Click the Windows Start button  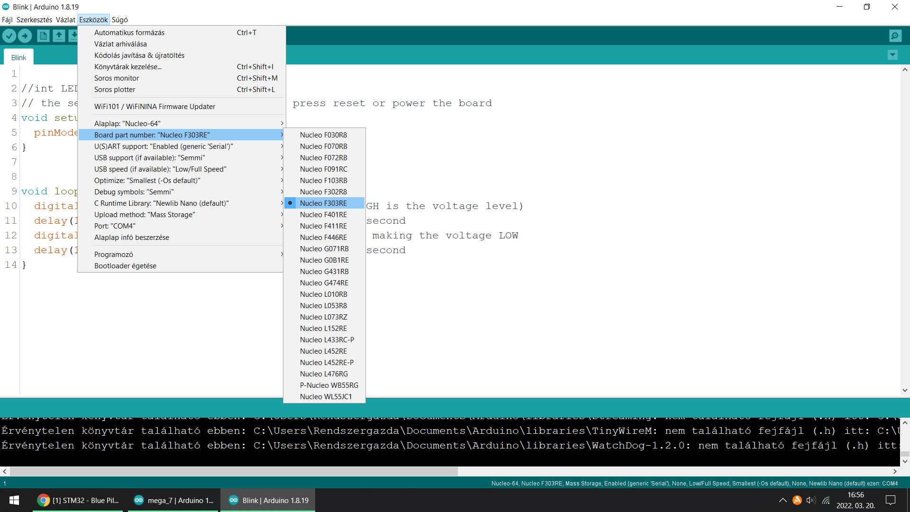pos(14,500)
